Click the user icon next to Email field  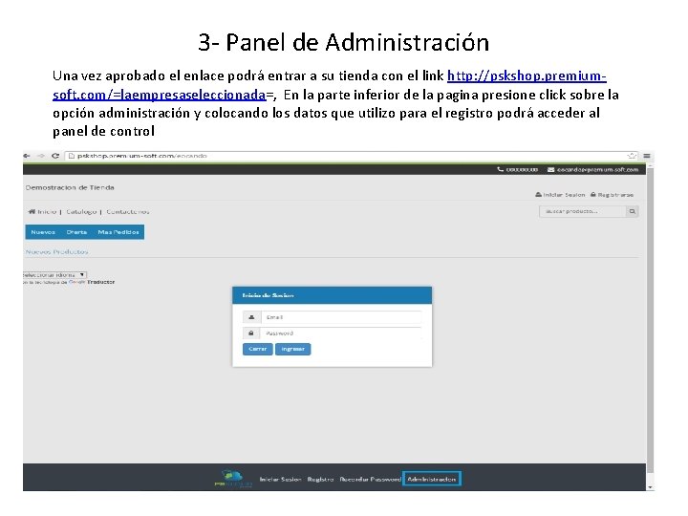(x=251, y=317)
